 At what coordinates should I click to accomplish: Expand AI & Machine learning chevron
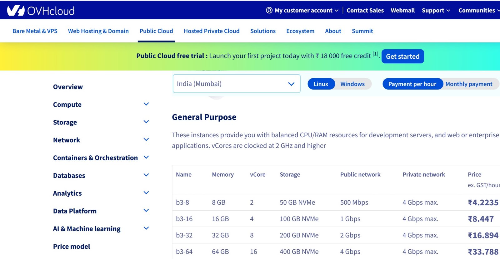click(146, 228)
